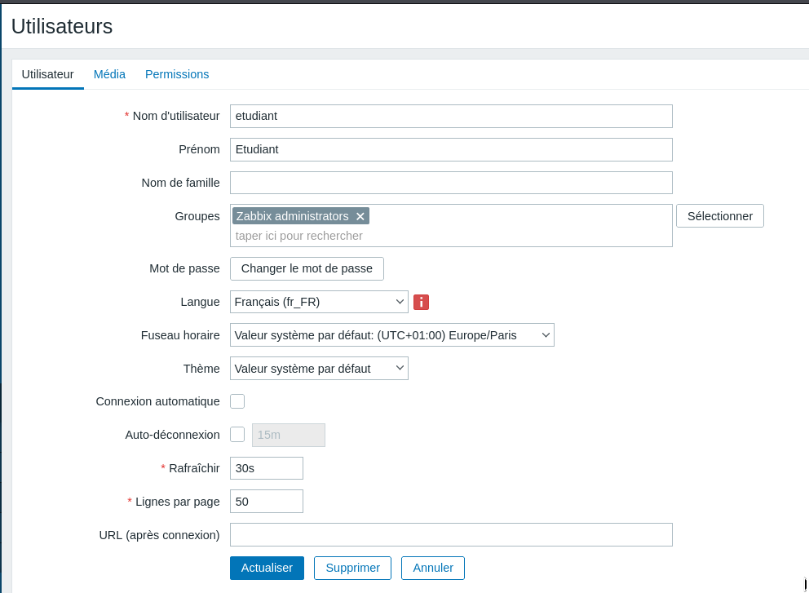Cancel with the Annuler button

pyautogui.click(x=432, y=568)
